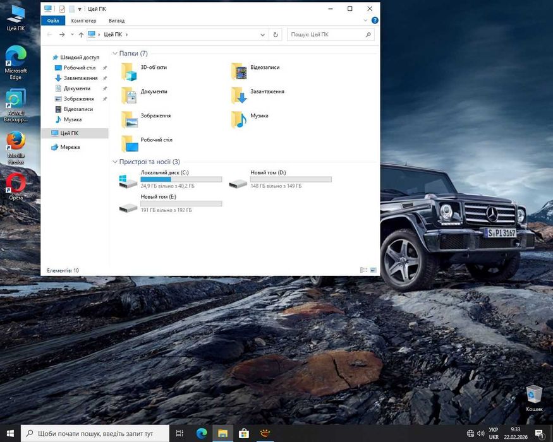The height and width of the screenshot is (442, 553).
Task: Switch to details view in status bar
Action: (363, 270)
